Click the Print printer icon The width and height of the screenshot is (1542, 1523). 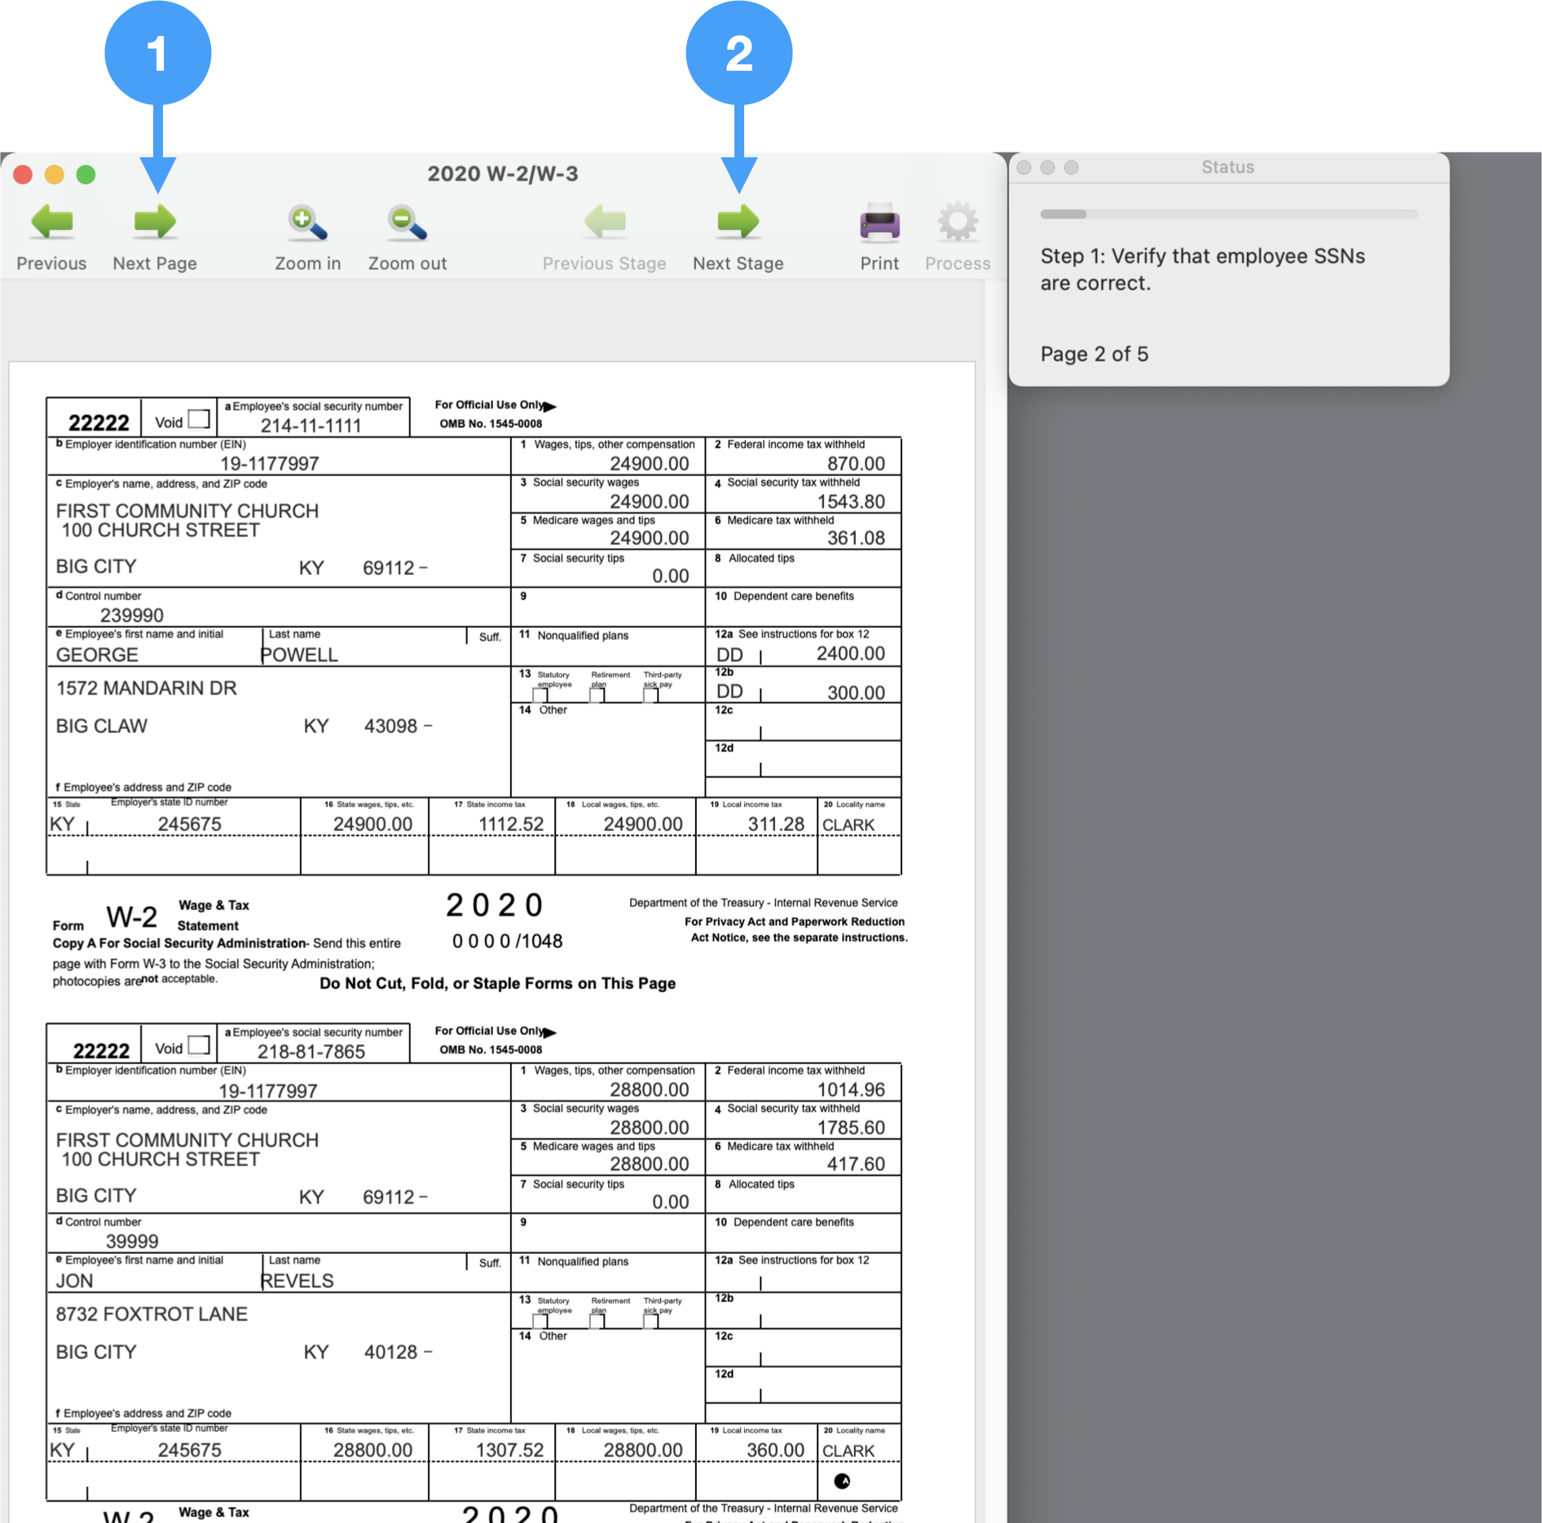(879, 222)
